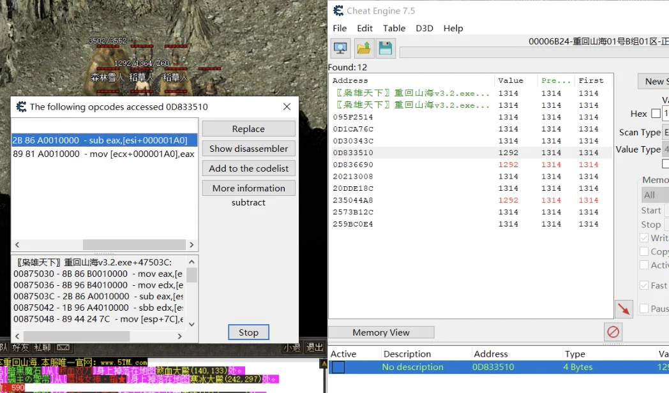The height and width of the screenshot is (393, 669).
Task: Click Add to the codelist button
Action: [x=248, y=168]
